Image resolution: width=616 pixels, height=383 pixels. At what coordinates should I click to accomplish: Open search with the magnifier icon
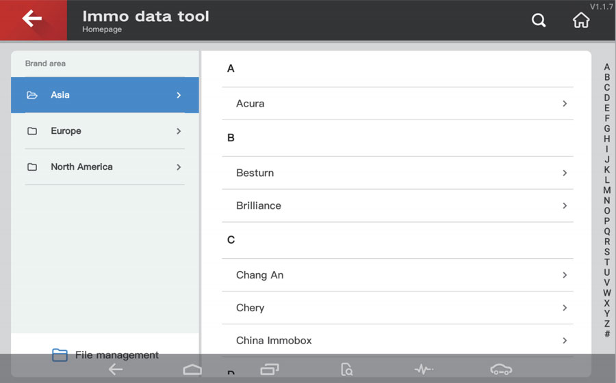click(539, 20)
